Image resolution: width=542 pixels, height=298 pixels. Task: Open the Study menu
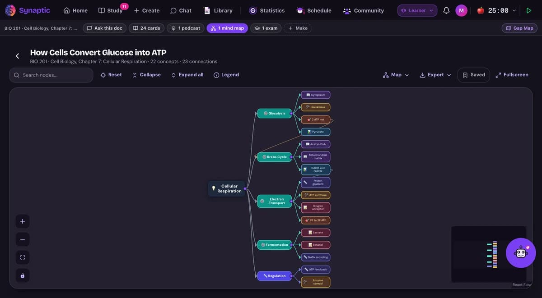(x=110, y=10)
